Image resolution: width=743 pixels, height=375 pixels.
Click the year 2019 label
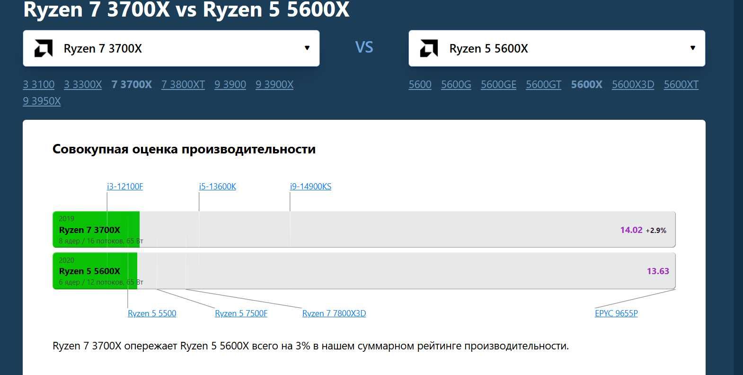point(67,219)
